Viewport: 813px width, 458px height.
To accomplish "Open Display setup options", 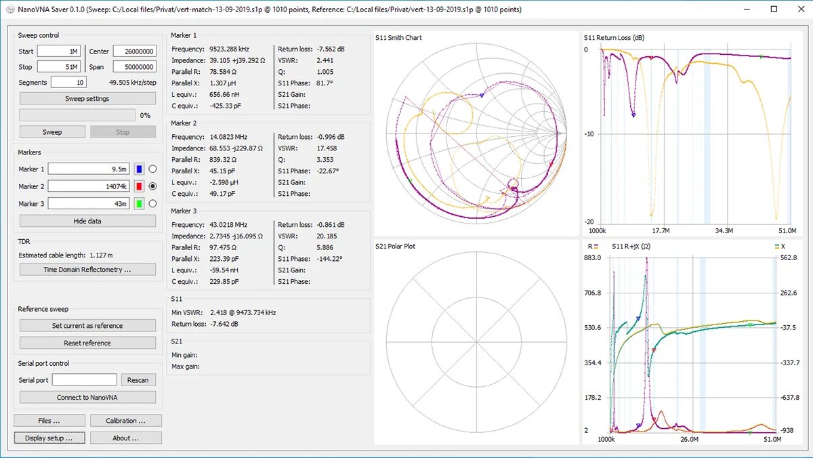I will (x=49, y=438).
